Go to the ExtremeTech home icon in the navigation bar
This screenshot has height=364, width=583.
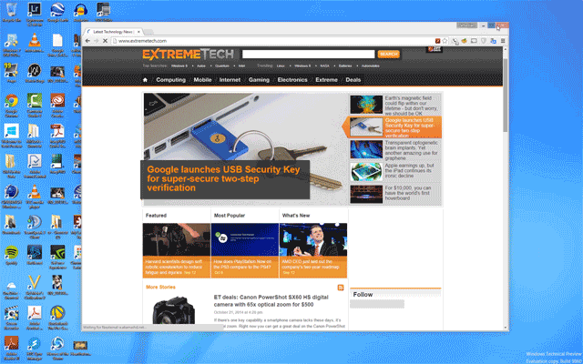[145, 80]
